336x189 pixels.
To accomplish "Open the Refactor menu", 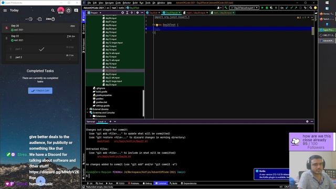I will [x=127, y=3].
